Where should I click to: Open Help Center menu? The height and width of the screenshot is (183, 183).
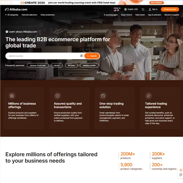[140, 15]
